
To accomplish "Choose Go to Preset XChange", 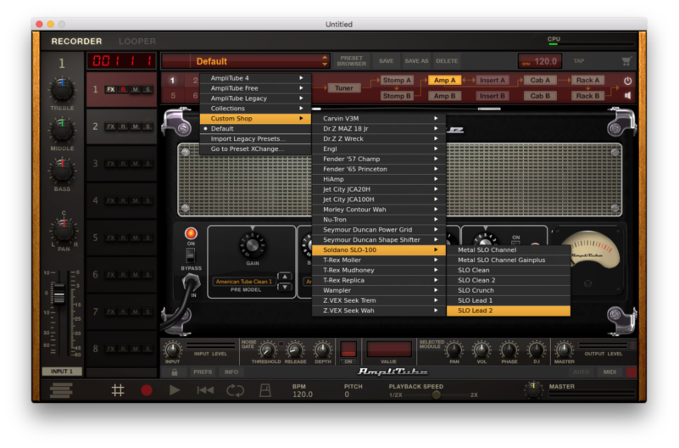I will (256, 148).
